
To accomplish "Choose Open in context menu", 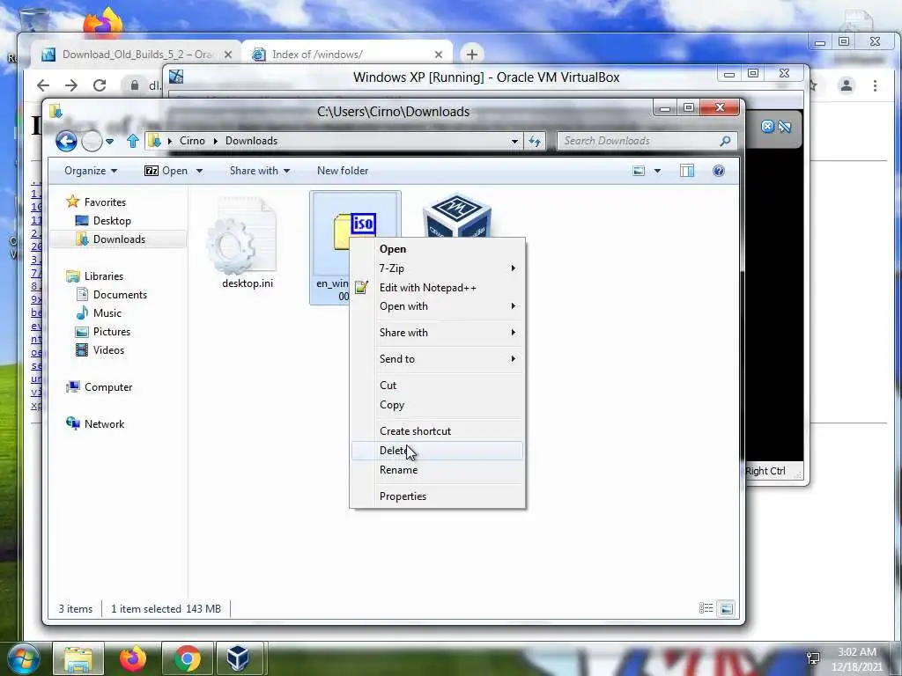I will pyautogui.click(x=437, y=249).
